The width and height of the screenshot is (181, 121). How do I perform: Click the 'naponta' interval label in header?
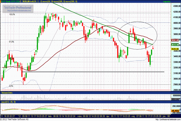click(x=167, y=2)
